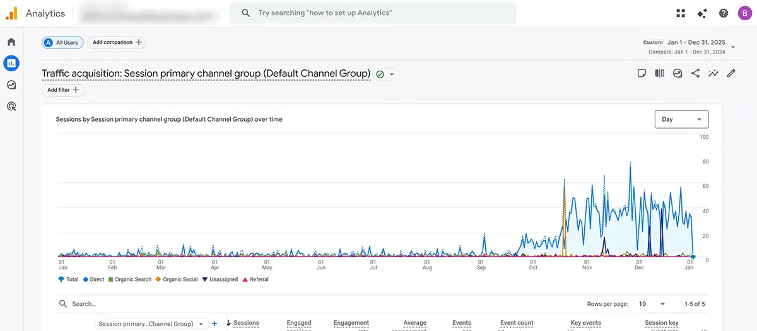Viewport: 757px width, 331px height.
Task: Click the Insights trend icon
Action: click(x=713, y=73)
